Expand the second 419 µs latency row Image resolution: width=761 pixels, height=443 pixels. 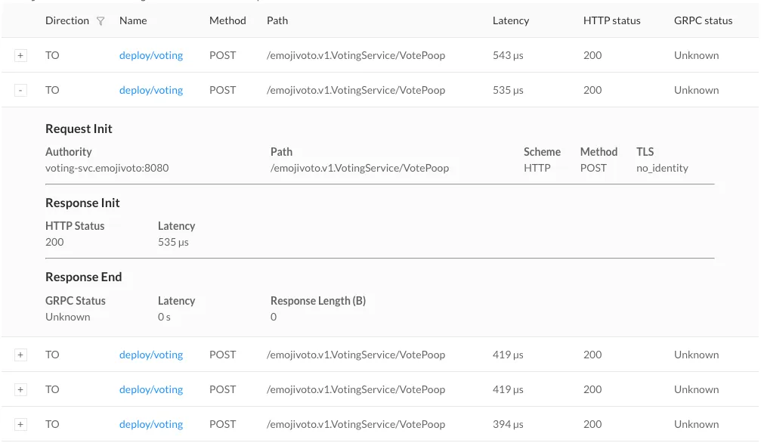[x=20, y=390]
